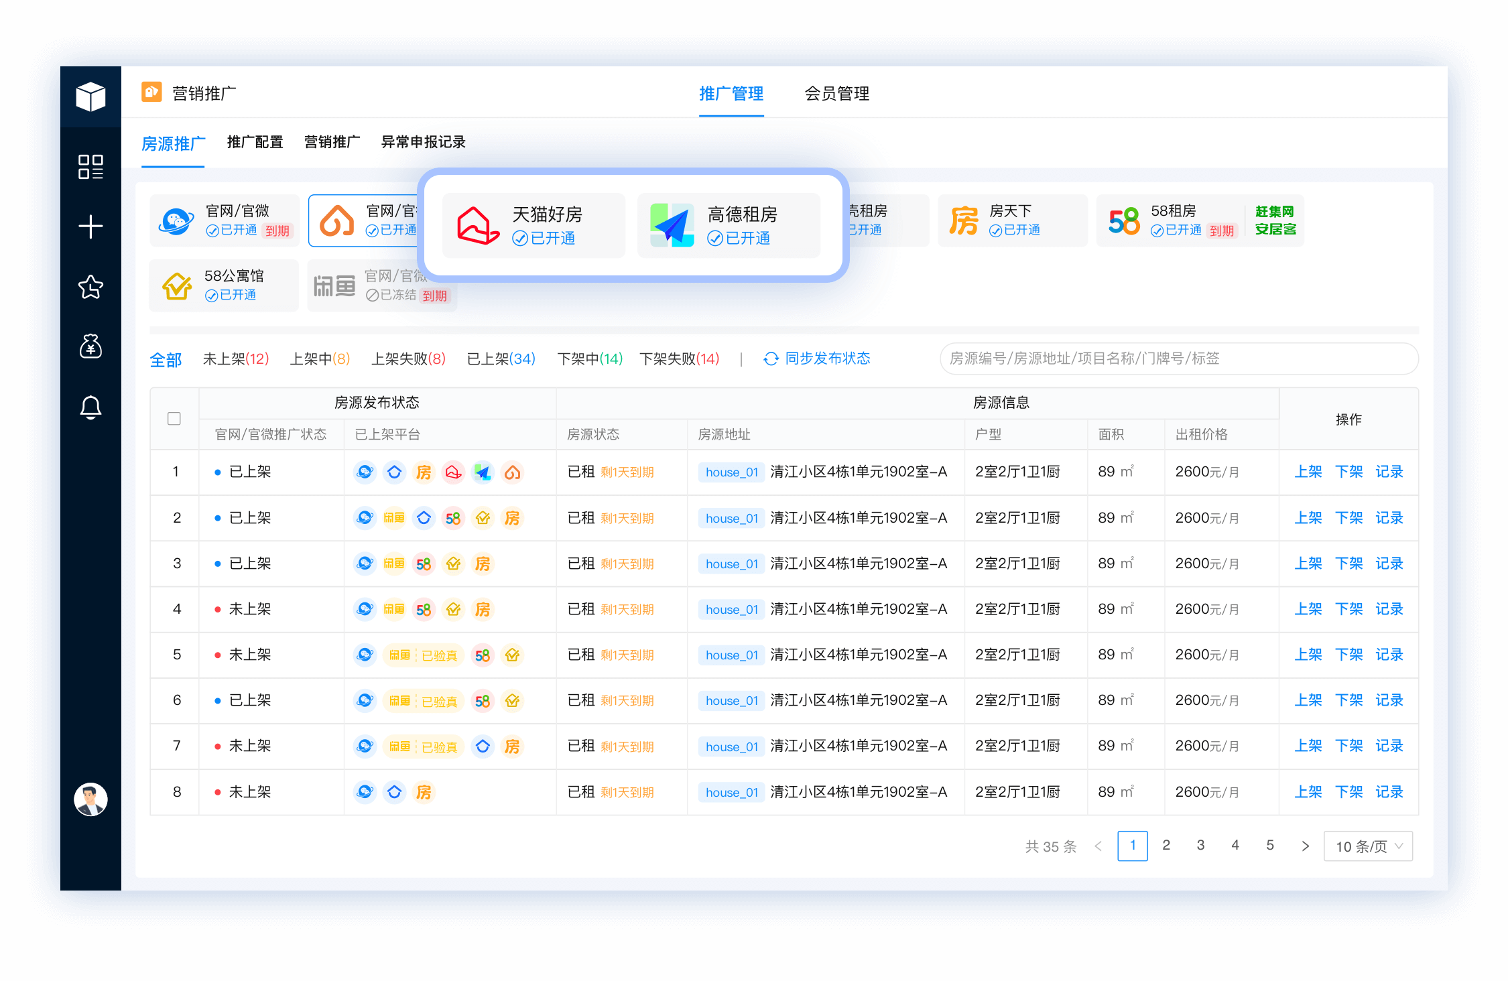
Task: Toggle the select-all checkbox in table header
Action: pyautogui.click(x=174, y=419)
